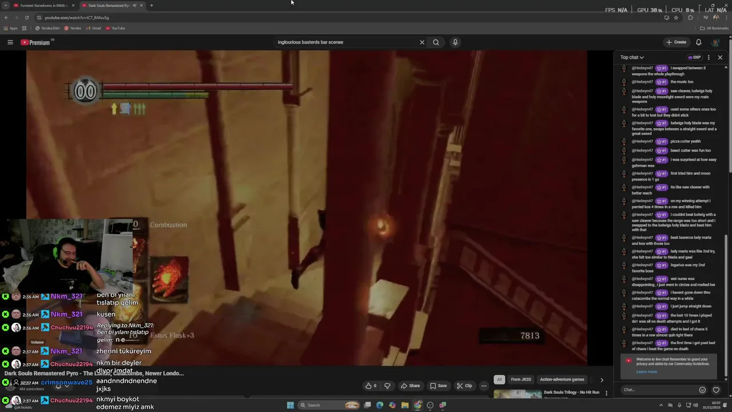Open the tab search dropdown arrow

click(5, 5)
